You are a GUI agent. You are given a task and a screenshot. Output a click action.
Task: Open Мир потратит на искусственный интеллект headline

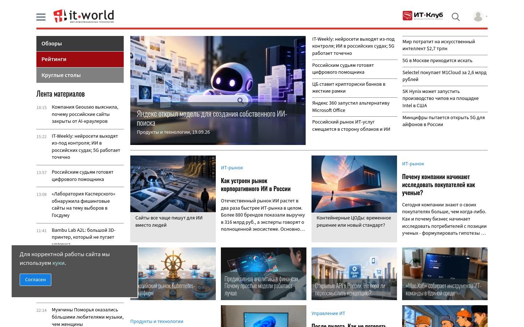[438, 45]
